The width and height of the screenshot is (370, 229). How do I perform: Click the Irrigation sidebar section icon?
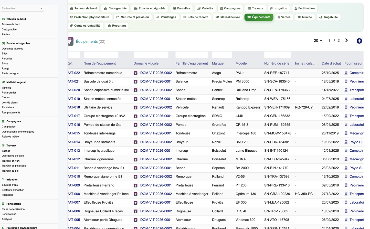pyautogui.click(x=3, y=180)
